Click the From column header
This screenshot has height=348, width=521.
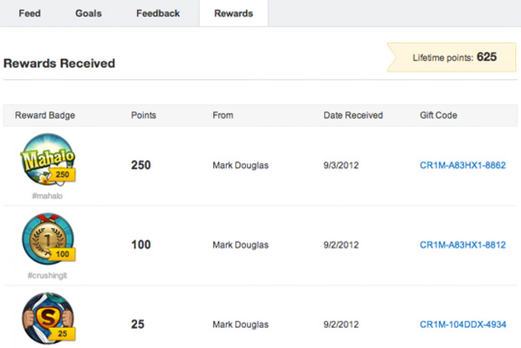(x=223, y=115)
